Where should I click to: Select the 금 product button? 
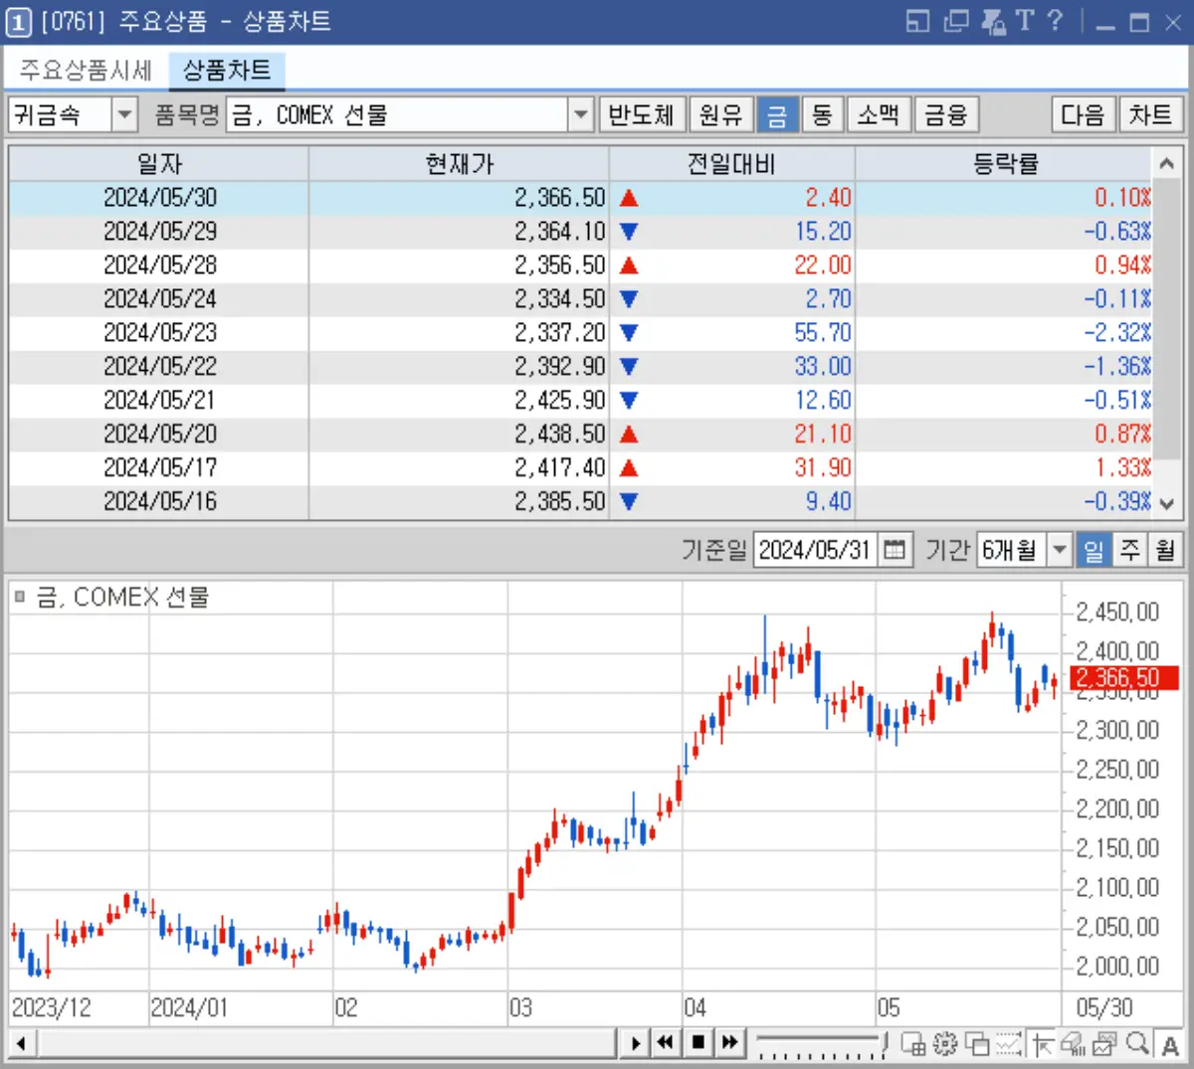click(776, 115)
